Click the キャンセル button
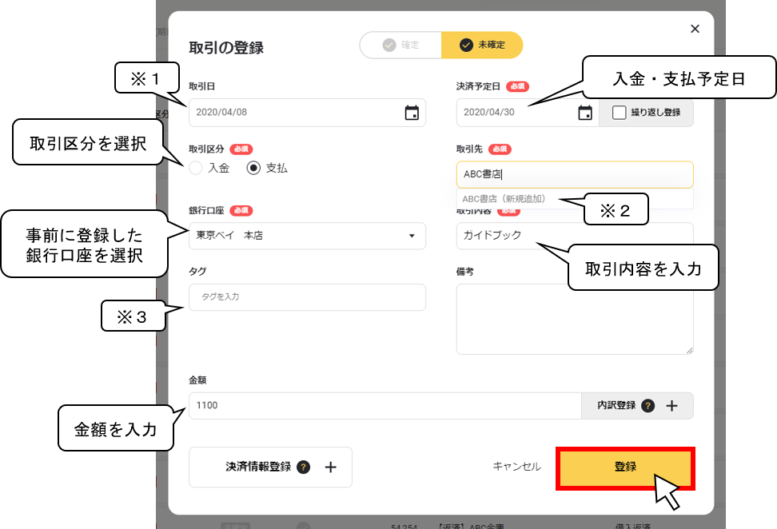The width and height of the screenshot is (777, 529). tap(516, 467)
